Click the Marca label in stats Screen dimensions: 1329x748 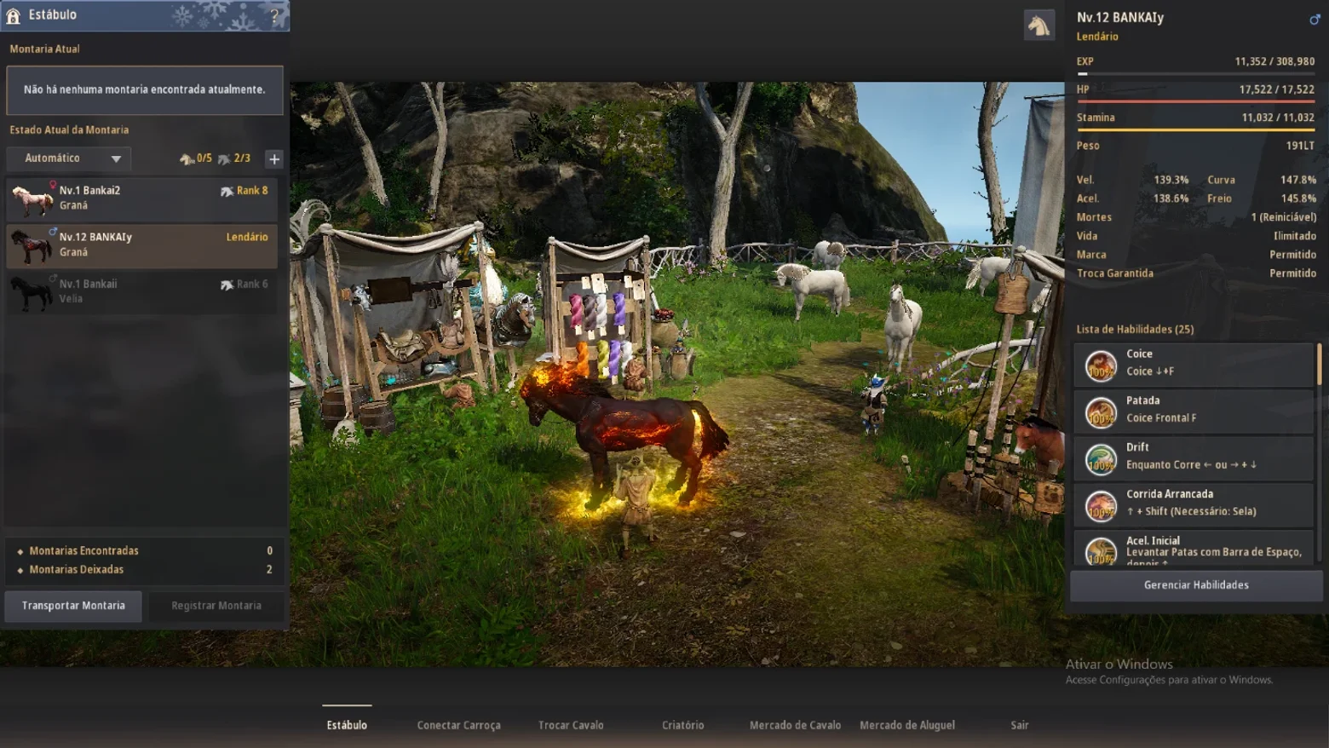point(1091,255)
